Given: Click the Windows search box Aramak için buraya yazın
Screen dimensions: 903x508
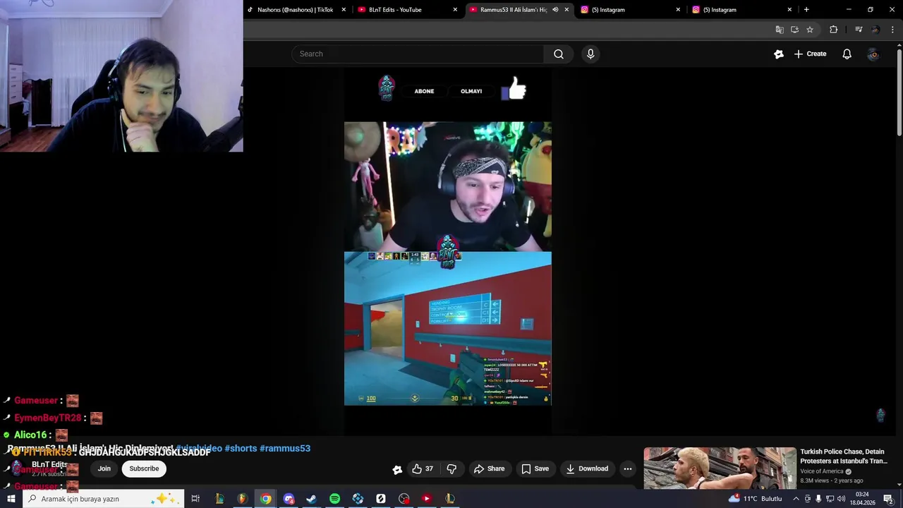Looking at the screenshot, I should tap(103, 499).
